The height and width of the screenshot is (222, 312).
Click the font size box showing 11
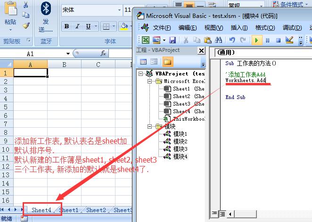pos(128,10)
